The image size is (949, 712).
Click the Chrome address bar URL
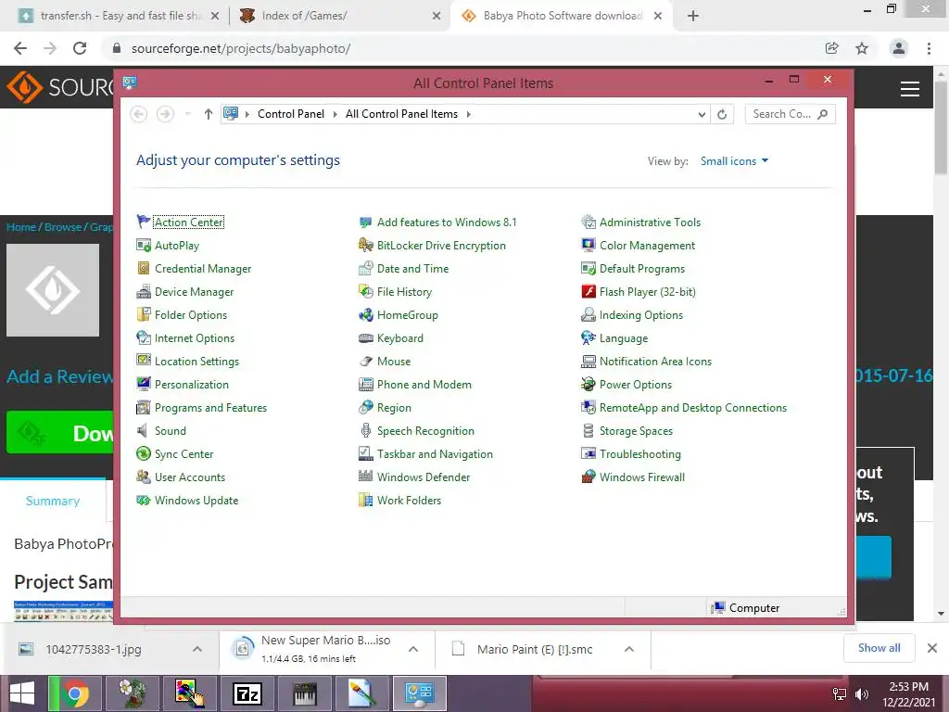click(240, 48)
